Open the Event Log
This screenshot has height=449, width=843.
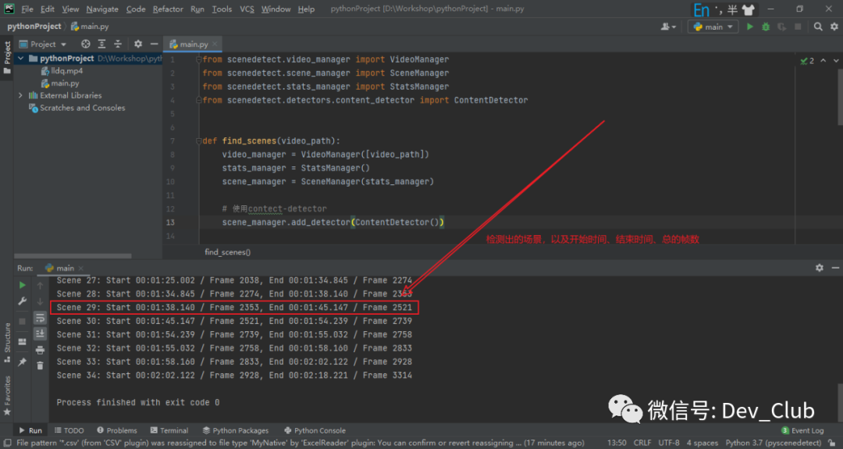pos(802,431)
